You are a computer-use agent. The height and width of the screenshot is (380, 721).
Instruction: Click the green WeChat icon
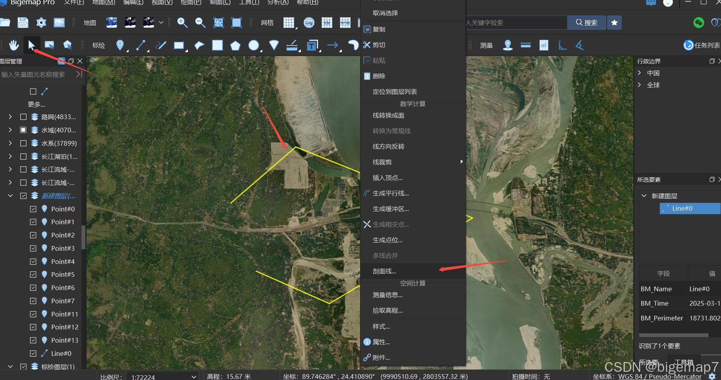tap(699, 23)
